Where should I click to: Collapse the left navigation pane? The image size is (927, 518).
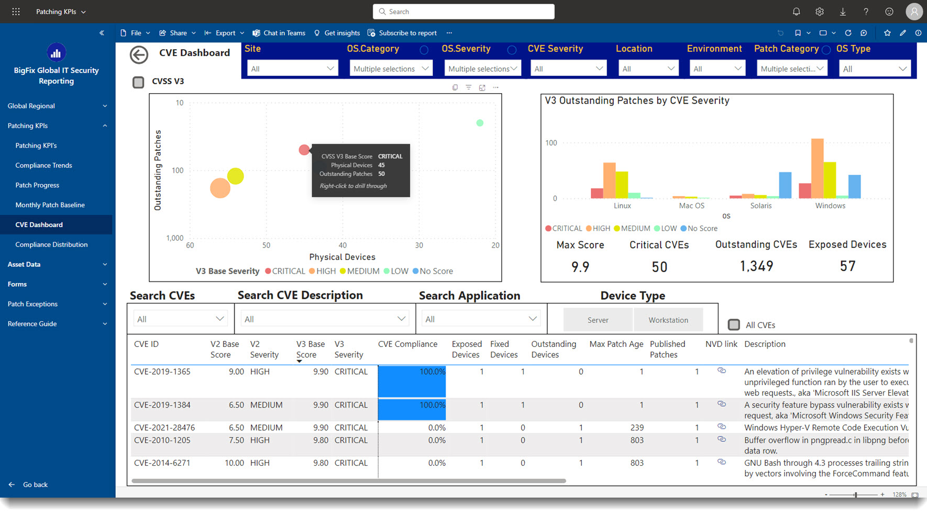coord(102,33)
